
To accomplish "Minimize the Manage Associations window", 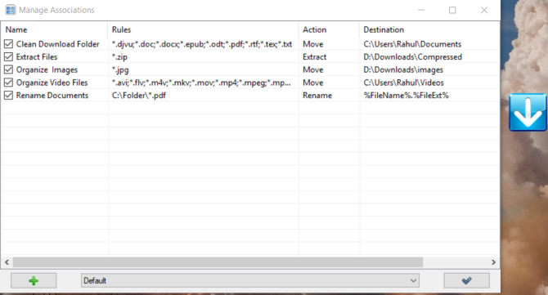I will click(x=421, y=10).
